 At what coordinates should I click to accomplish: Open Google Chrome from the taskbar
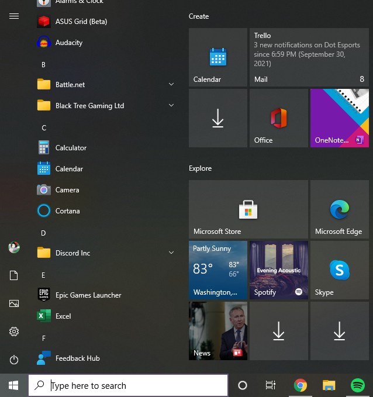click(301, 385)
